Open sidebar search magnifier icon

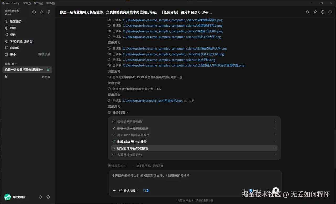point(41,12)
